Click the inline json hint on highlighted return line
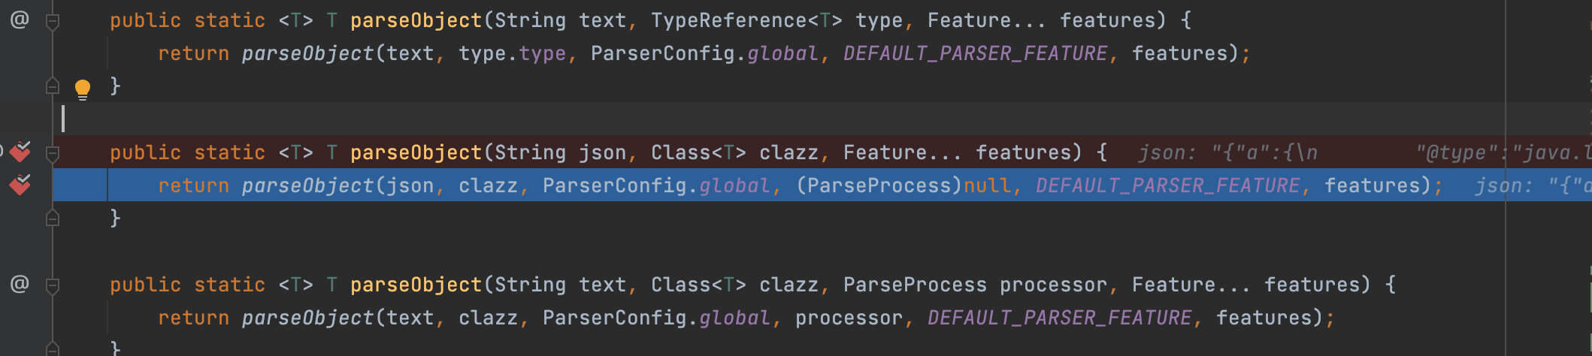The width and height of the screenshot is (1592, 356). 1533,186
